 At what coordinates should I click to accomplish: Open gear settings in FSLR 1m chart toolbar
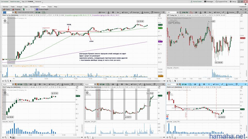[113, 12]
